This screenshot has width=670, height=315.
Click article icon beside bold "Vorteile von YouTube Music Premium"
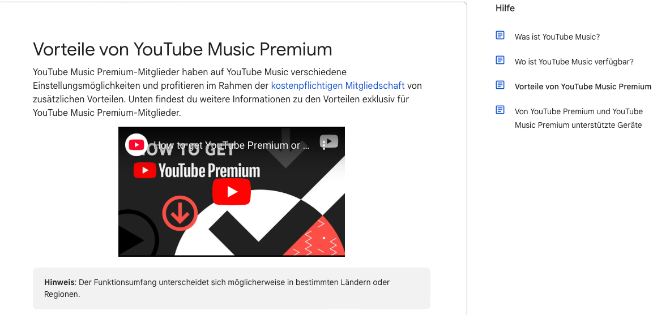[x=500, y=85]
